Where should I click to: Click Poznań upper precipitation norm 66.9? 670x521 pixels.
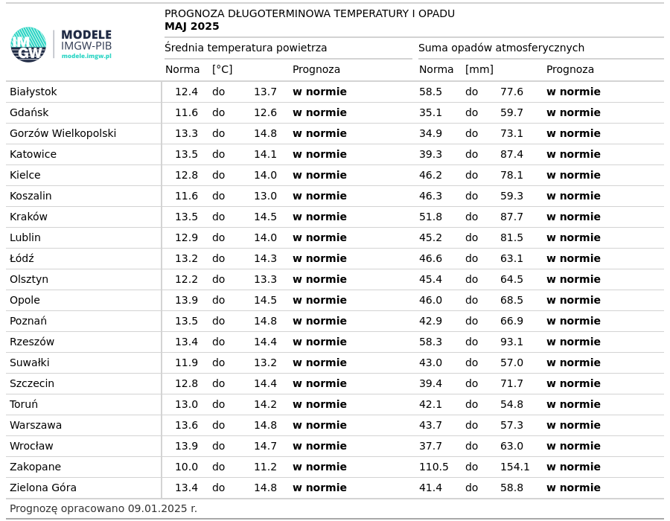(512, 321)
